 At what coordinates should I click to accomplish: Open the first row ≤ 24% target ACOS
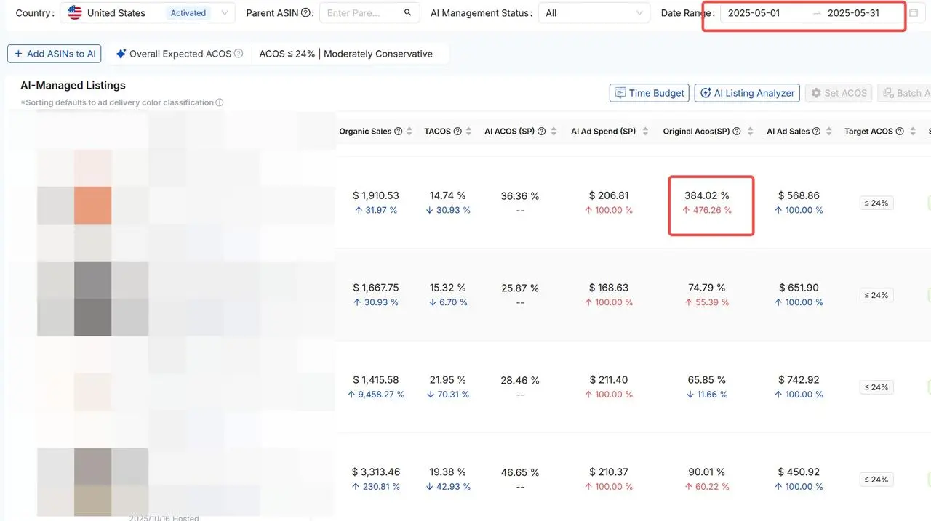[876, 203]
